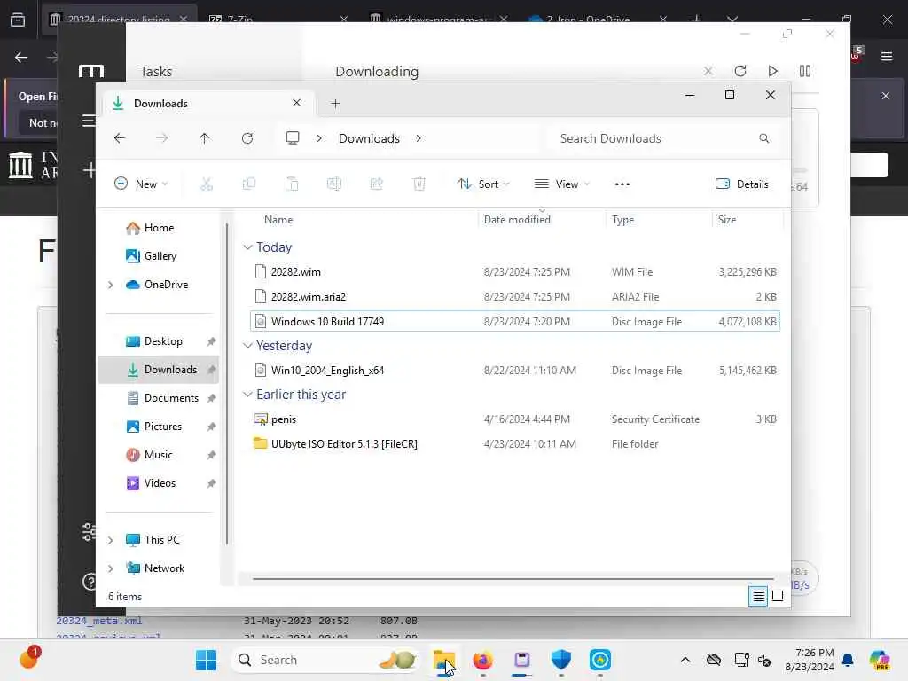The height and width of the screenshot is (681, 908).
Task: Click the Delete trash icon in Explorer
Action: point(419,184)
